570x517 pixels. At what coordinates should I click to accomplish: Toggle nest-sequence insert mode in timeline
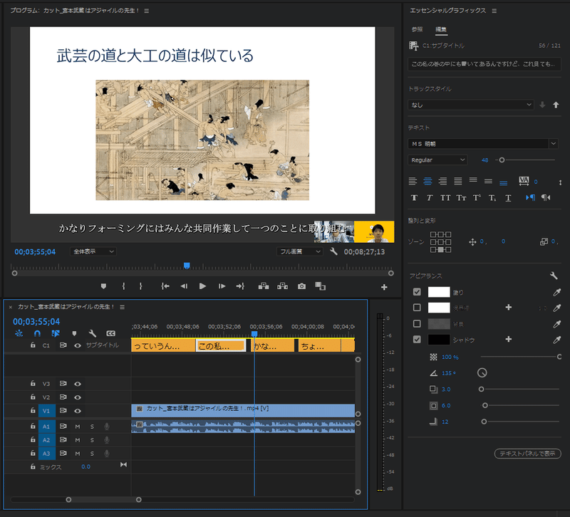click(19, 333)
